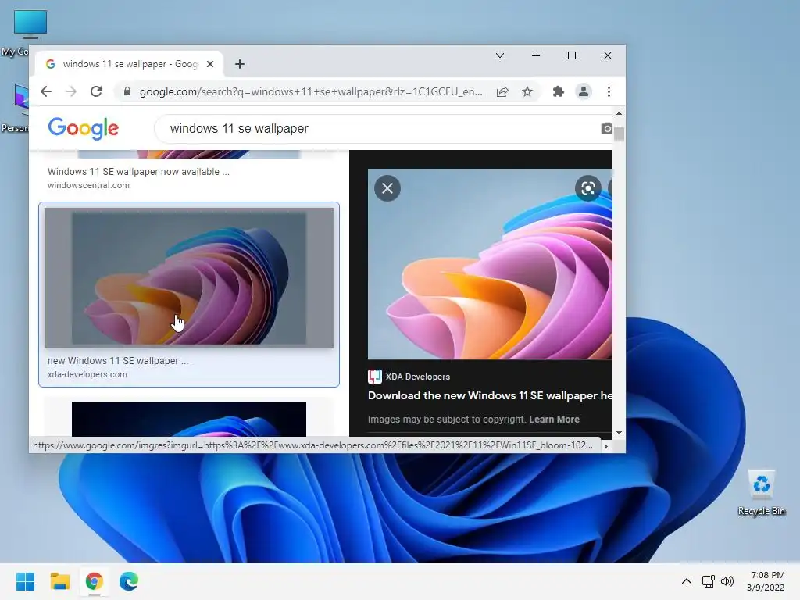Open 'Download the new Windows 11 SE wallpaper' title
The image size is (800, 600).
point(490,395)
